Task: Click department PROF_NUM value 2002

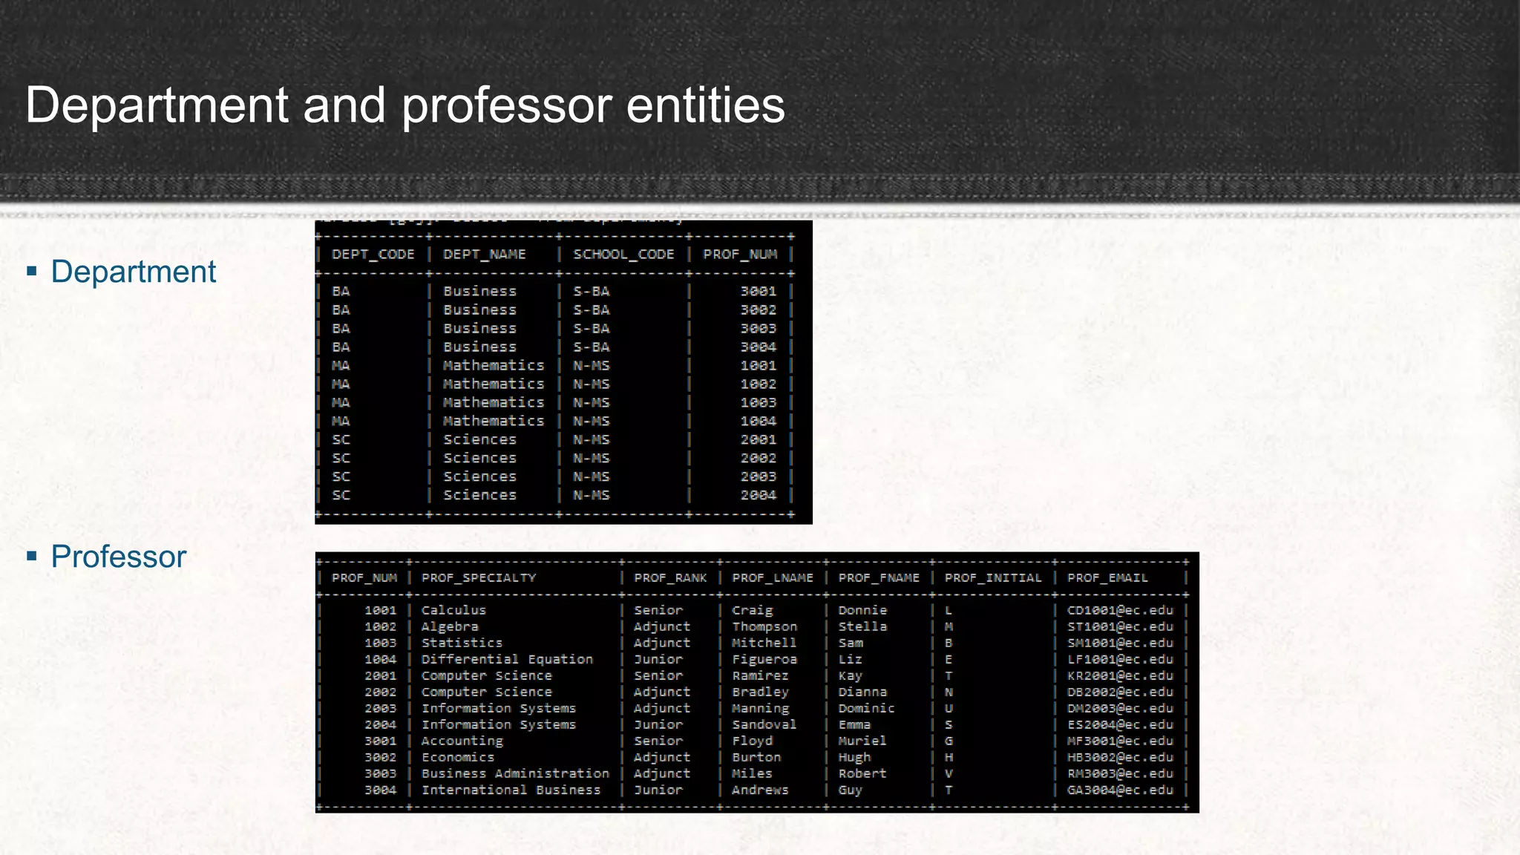Action: [758, 459]
